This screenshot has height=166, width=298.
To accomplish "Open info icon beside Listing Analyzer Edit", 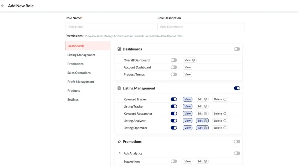I will tap(205, 121).
